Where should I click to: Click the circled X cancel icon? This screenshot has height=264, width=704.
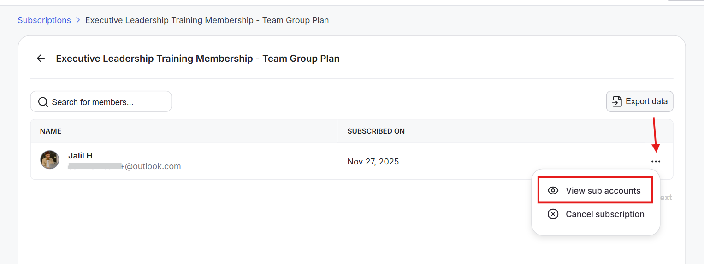553,214
